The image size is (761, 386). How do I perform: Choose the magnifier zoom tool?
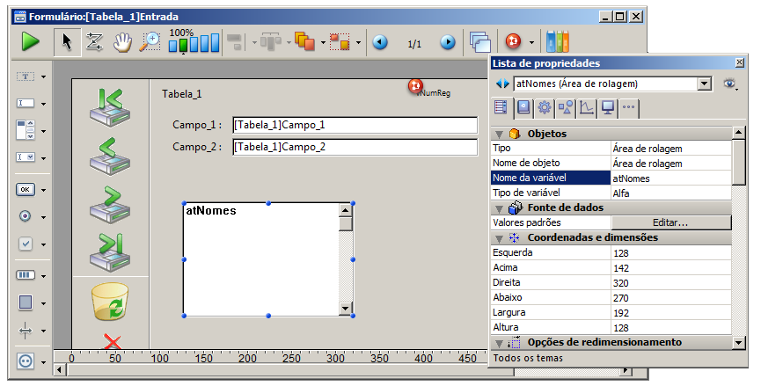[151, 41]
